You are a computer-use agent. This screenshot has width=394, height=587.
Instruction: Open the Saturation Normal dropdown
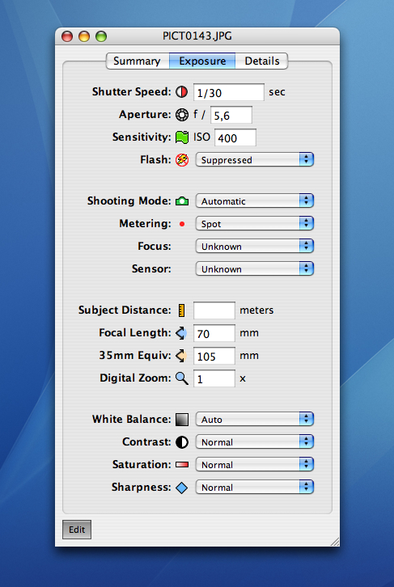255,465
